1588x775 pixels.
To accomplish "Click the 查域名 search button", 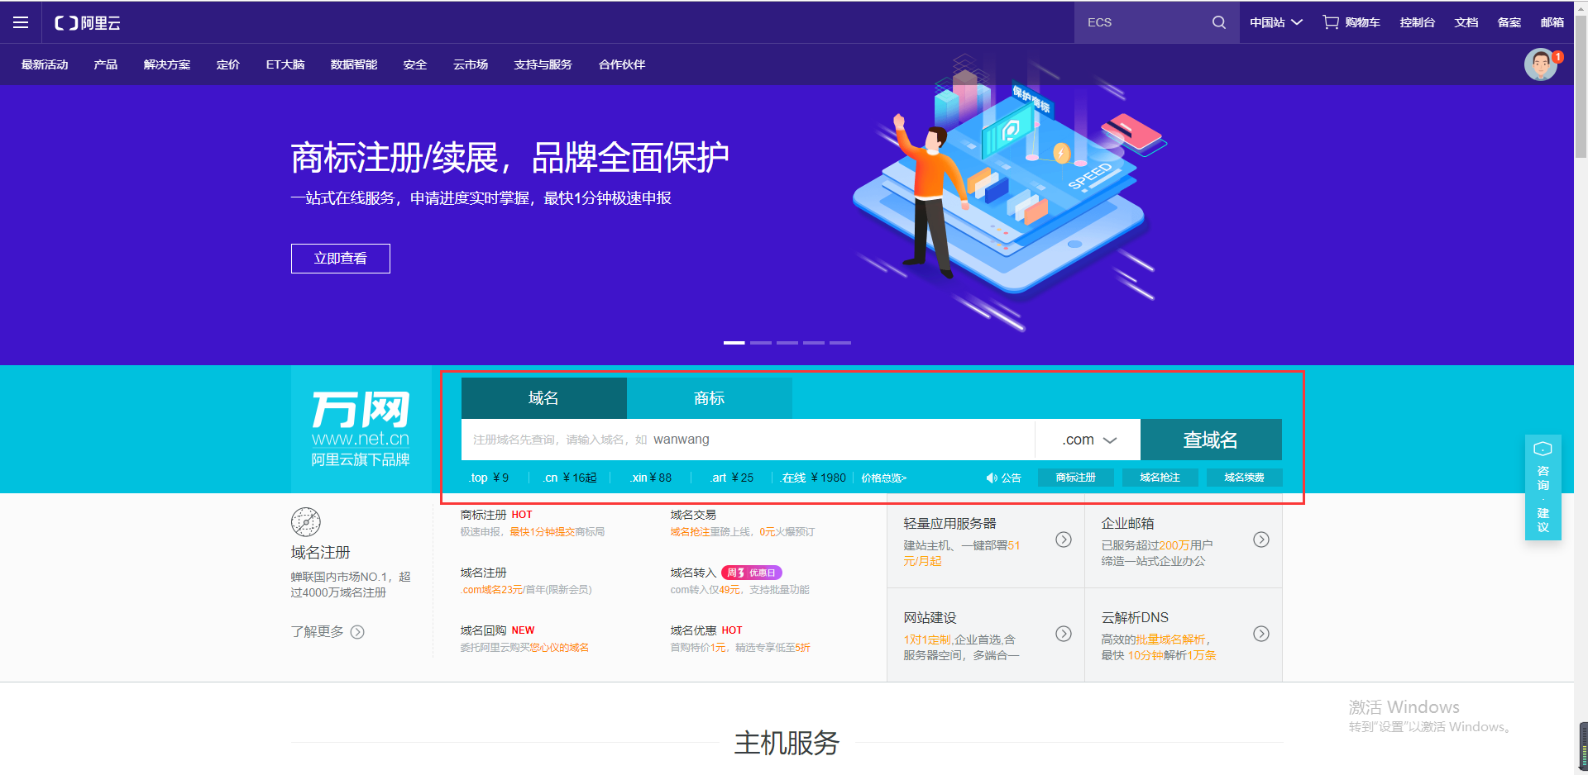I will click(x=1210, y=440).
